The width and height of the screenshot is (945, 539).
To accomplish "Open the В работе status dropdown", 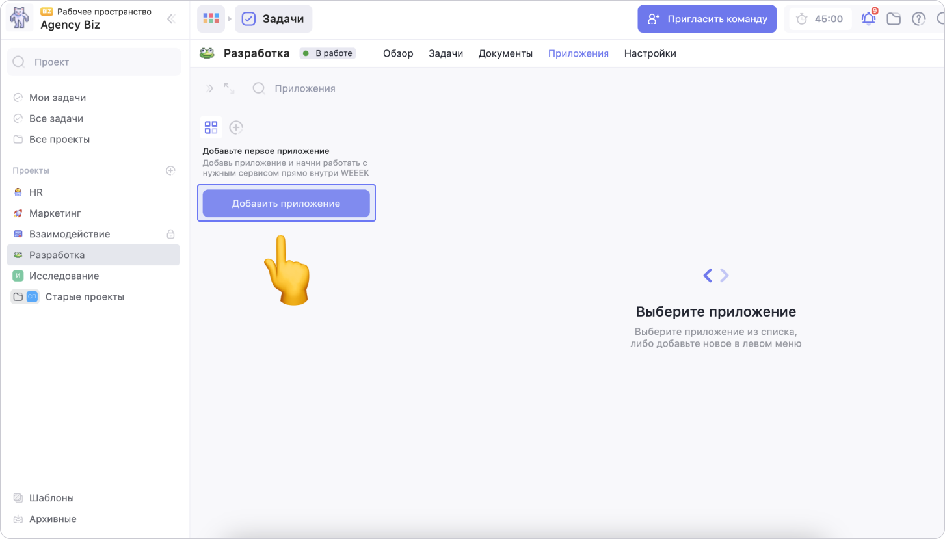I will click(328, 53).
